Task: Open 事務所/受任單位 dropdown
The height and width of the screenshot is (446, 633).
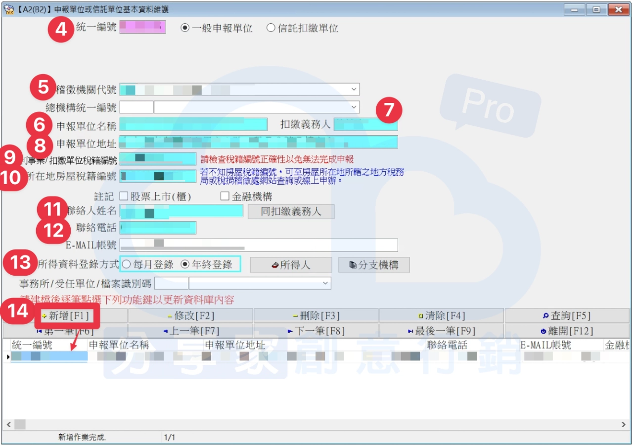Action: 325,283
